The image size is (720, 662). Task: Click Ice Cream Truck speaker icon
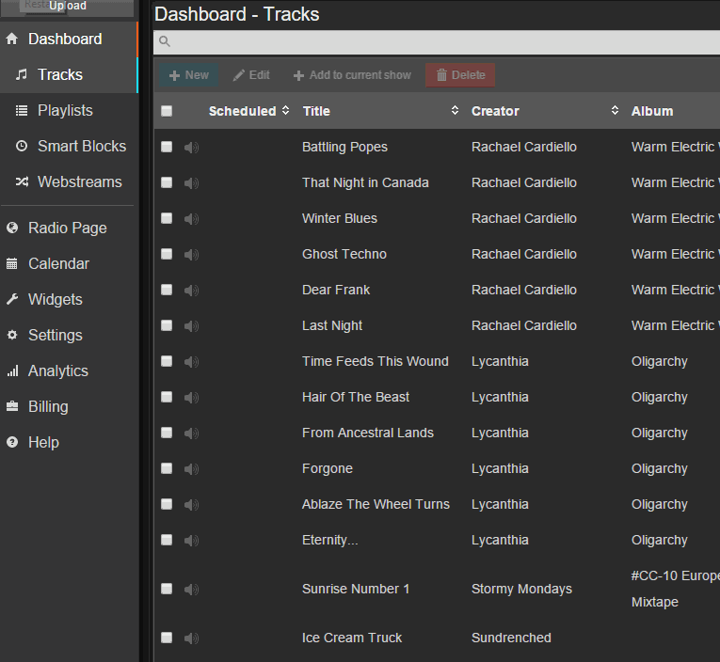coord(191,638)
